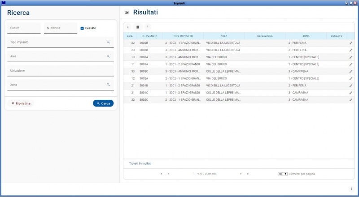
Task: Open the Tipo impianto lookup
Action: (108, 42)
